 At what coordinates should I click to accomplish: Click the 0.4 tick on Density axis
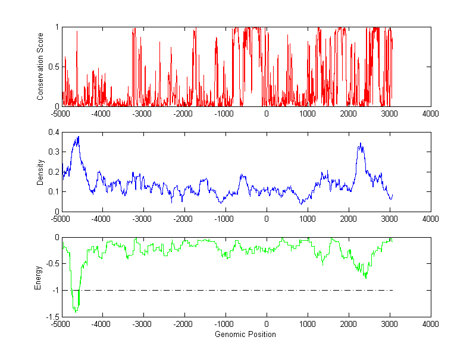[52, 133]
